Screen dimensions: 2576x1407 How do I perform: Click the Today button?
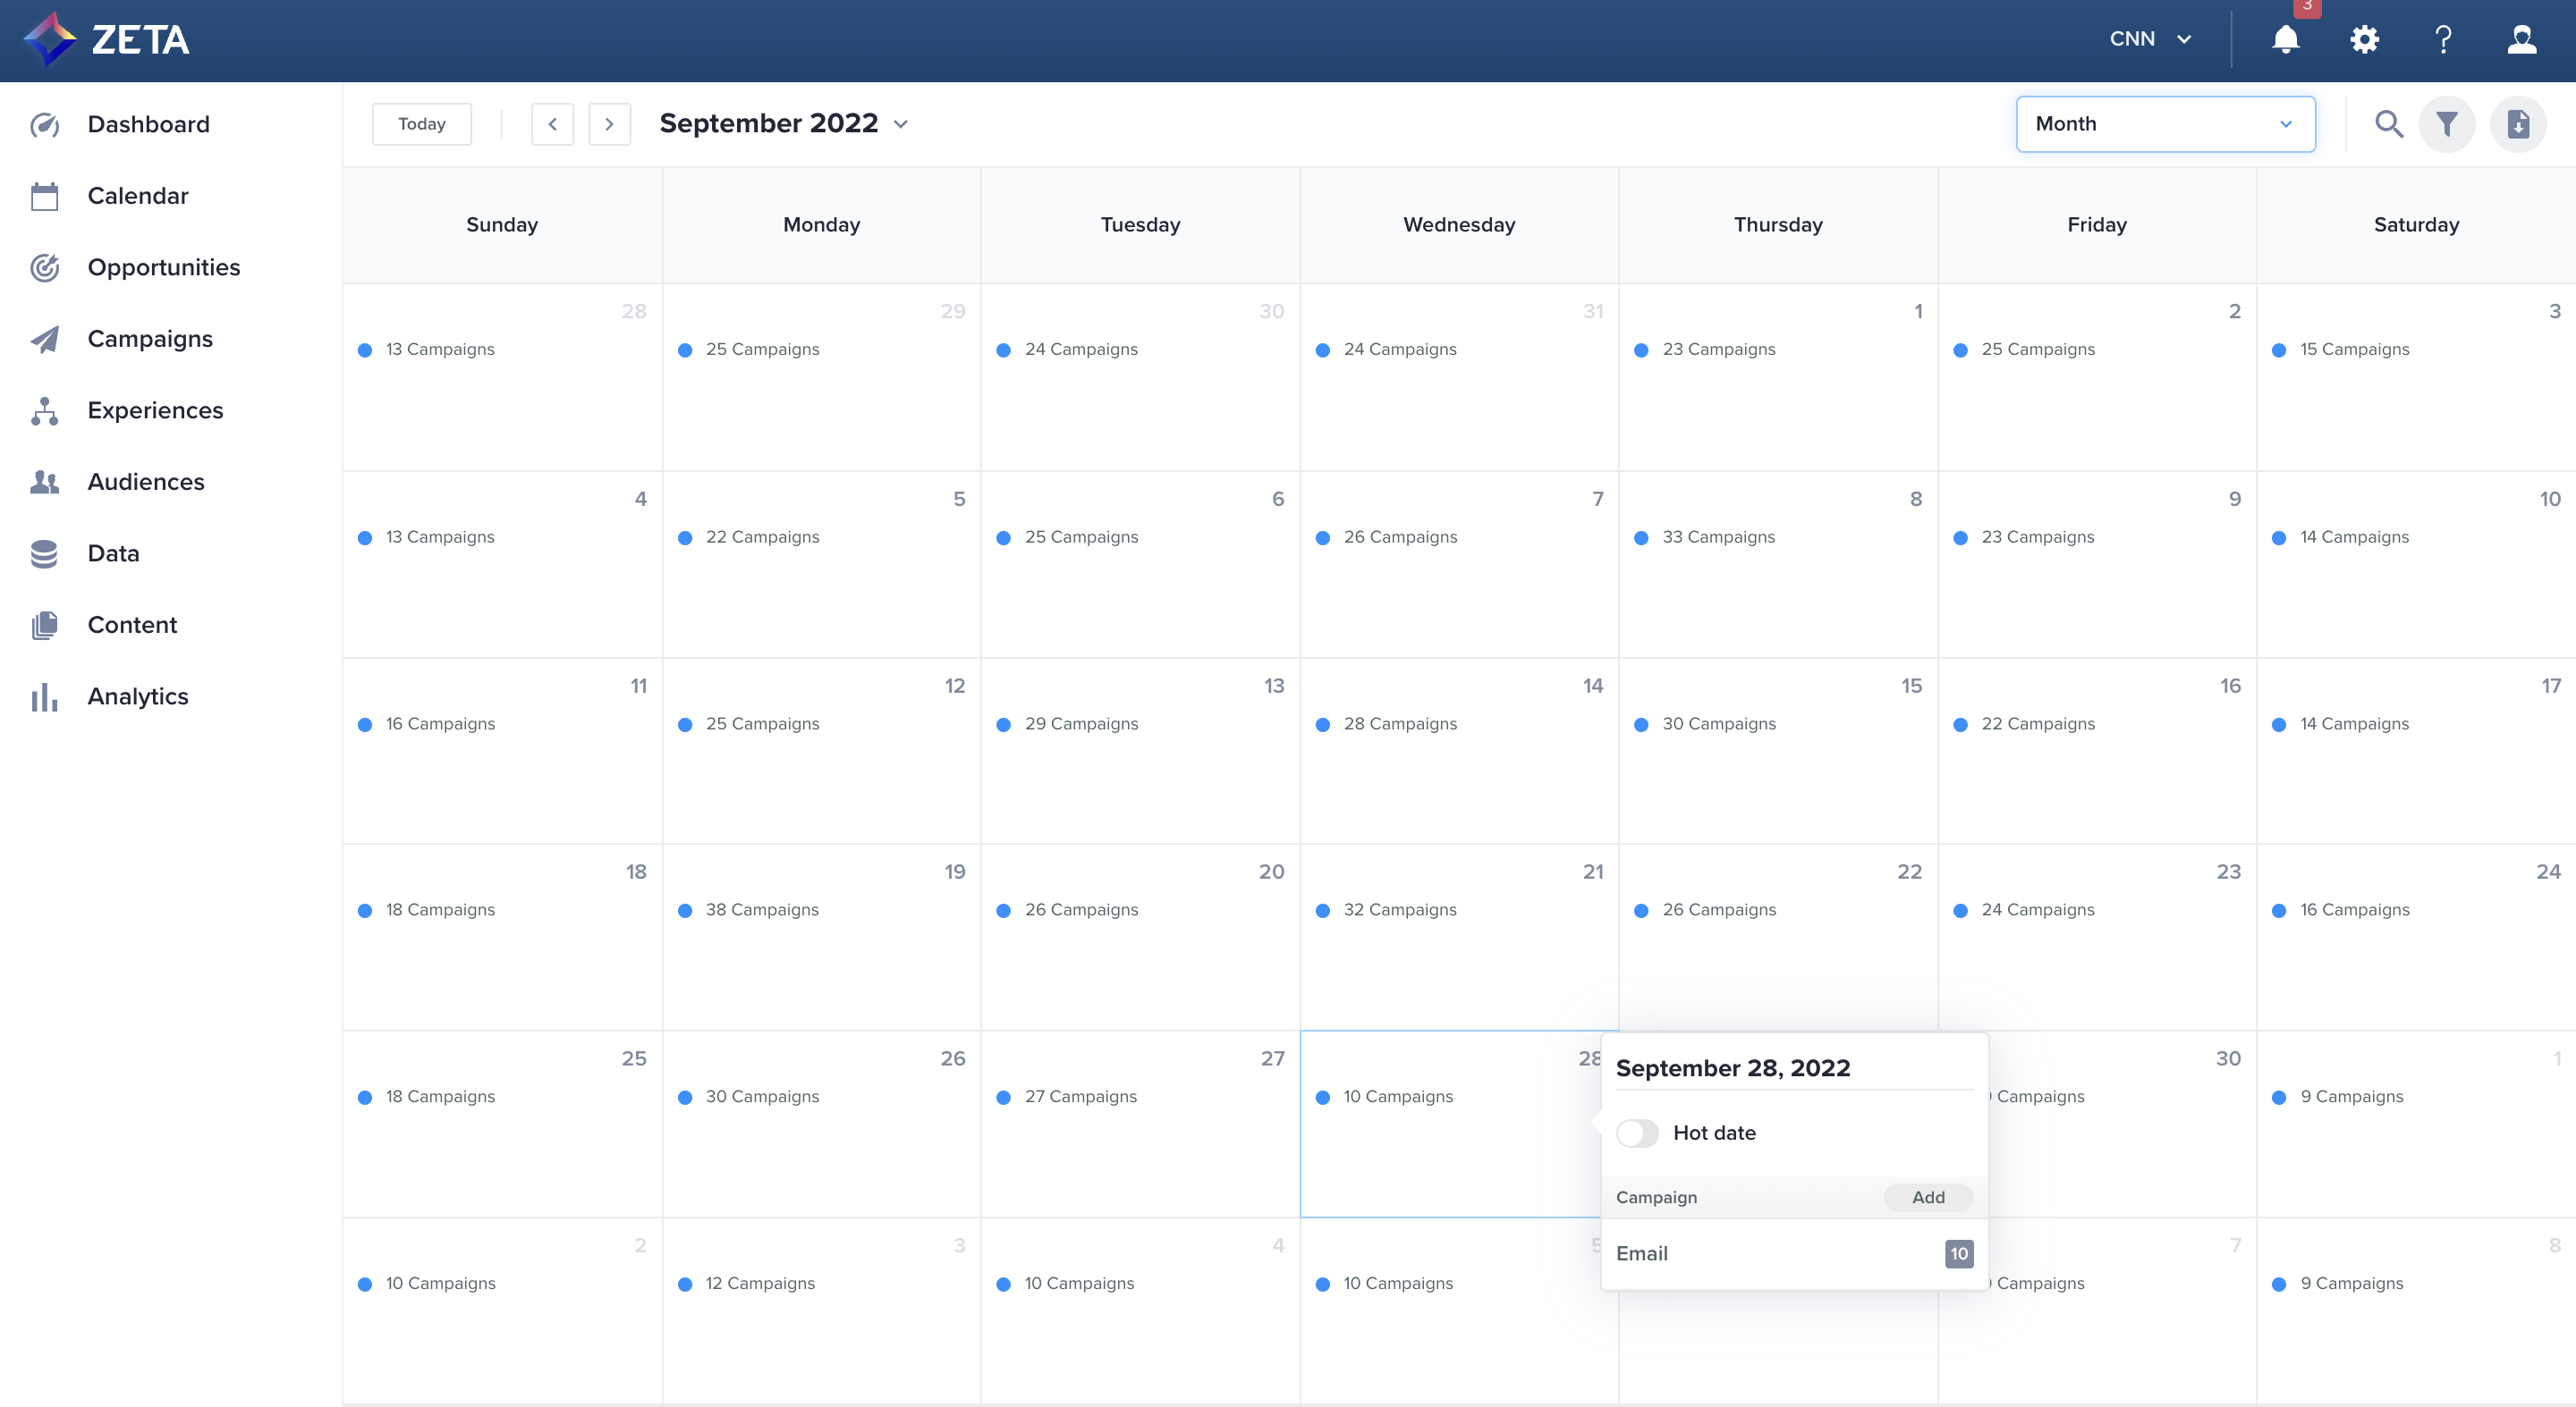[x=421, y=124]
